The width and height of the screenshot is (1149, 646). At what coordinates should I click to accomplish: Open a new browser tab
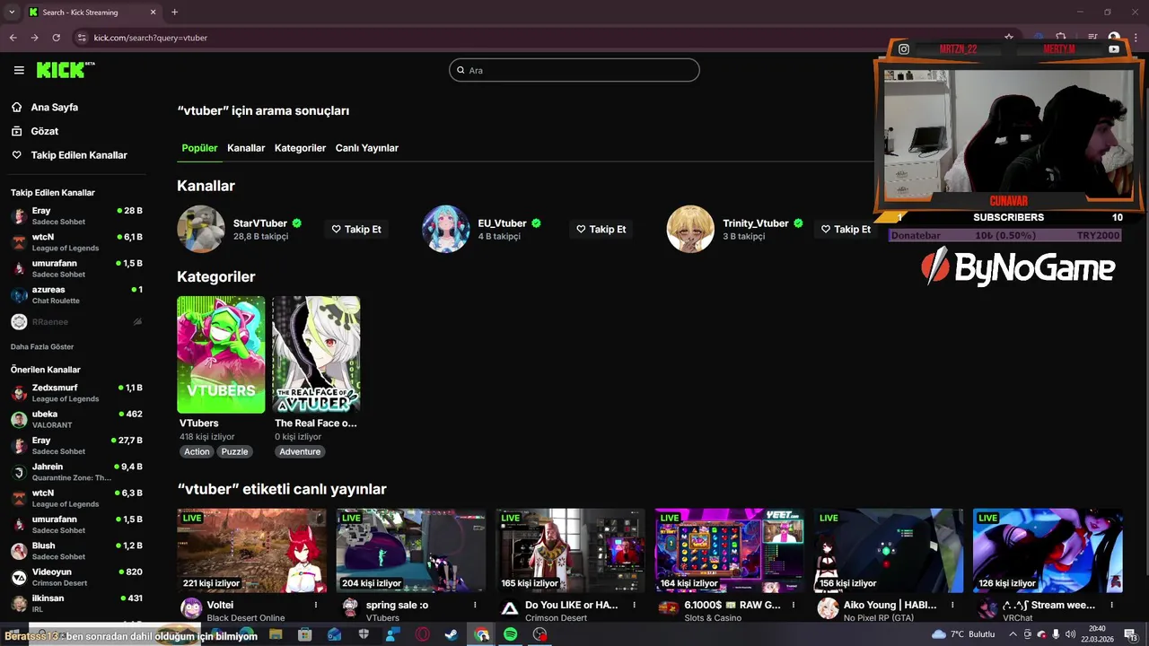(x=174, y=13)
